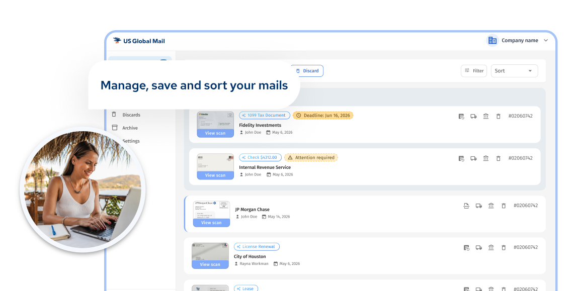Screen dimensions: 578x291
Task: Click mail ID #02060742 in JP Morgan Chase row
Action: (x=526, y=206)
